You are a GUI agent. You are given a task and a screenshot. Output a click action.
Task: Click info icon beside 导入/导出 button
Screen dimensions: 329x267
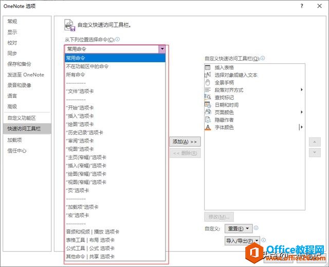[264, 240]
